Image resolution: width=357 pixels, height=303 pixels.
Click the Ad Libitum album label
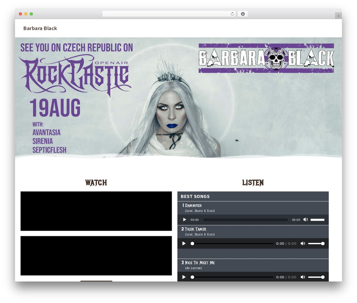pos(193,268)
